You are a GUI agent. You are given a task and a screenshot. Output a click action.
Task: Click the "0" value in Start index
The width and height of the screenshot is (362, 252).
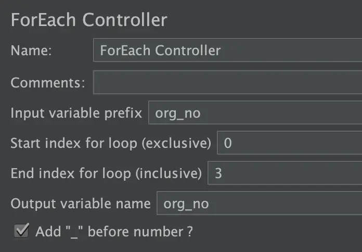[x=228, y=144]
